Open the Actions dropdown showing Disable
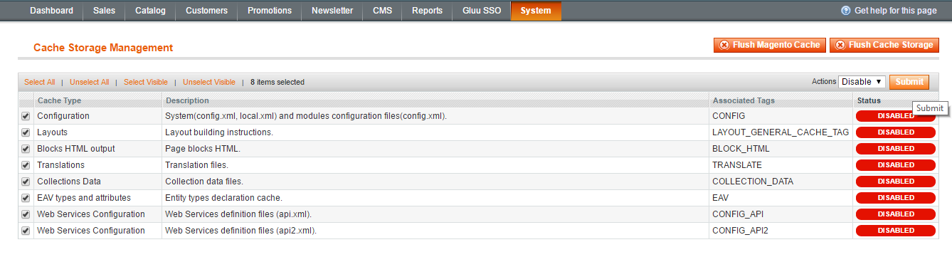This screenshot has width=952, height=257. click(x=862, y=82)
